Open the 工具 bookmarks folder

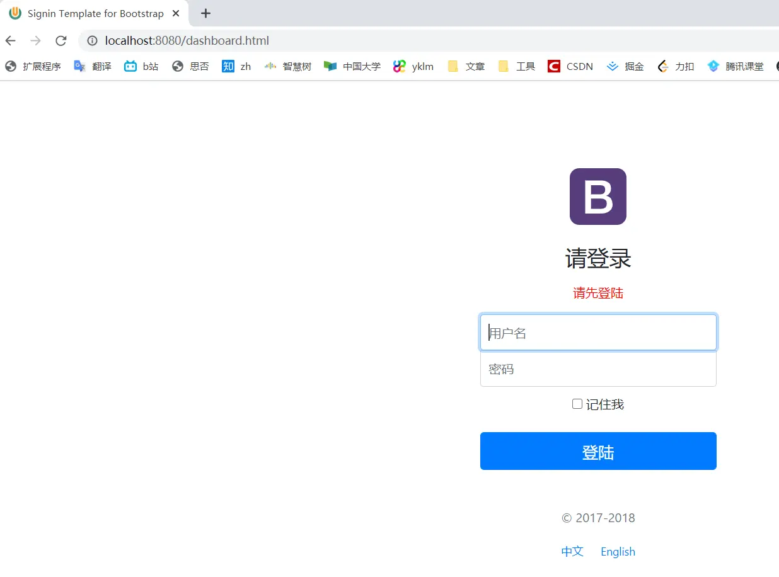(516, 66)
